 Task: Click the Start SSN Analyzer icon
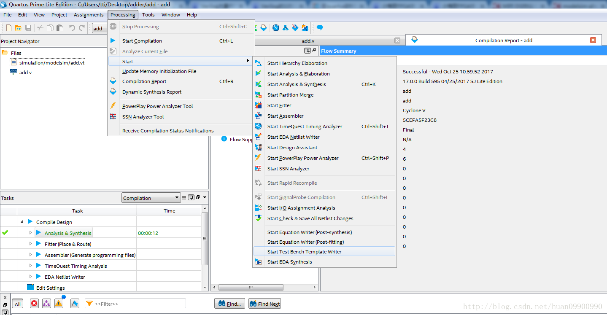point(258,169)
